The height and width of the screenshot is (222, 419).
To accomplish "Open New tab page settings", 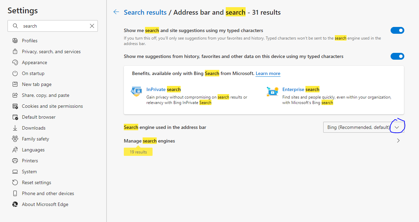I will coord(37,84).
